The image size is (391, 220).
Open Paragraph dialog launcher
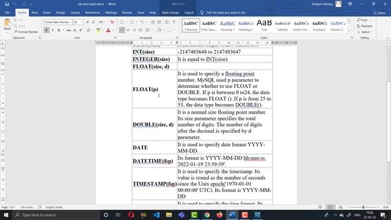(177, 38)
